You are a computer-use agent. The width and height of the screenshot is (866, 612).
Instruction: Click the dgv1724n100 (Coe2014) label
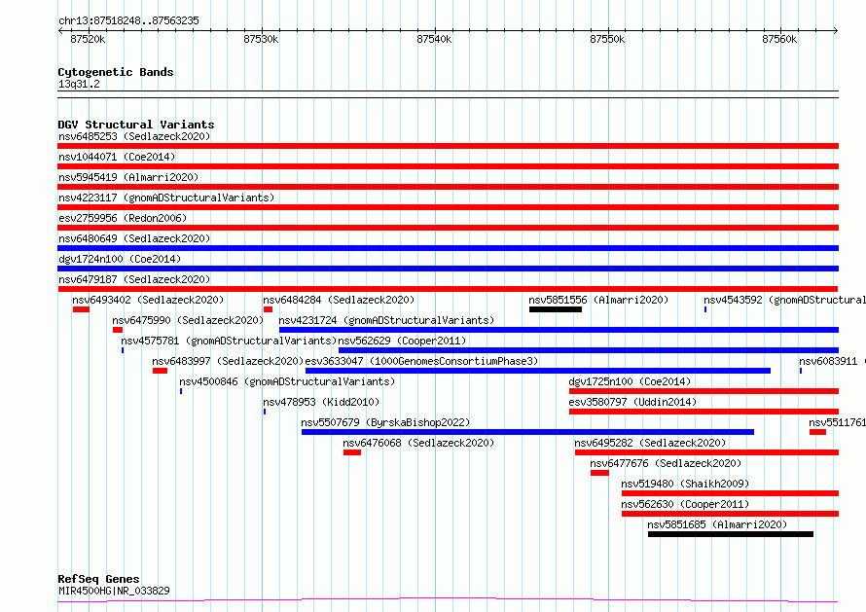coord(120,259)
